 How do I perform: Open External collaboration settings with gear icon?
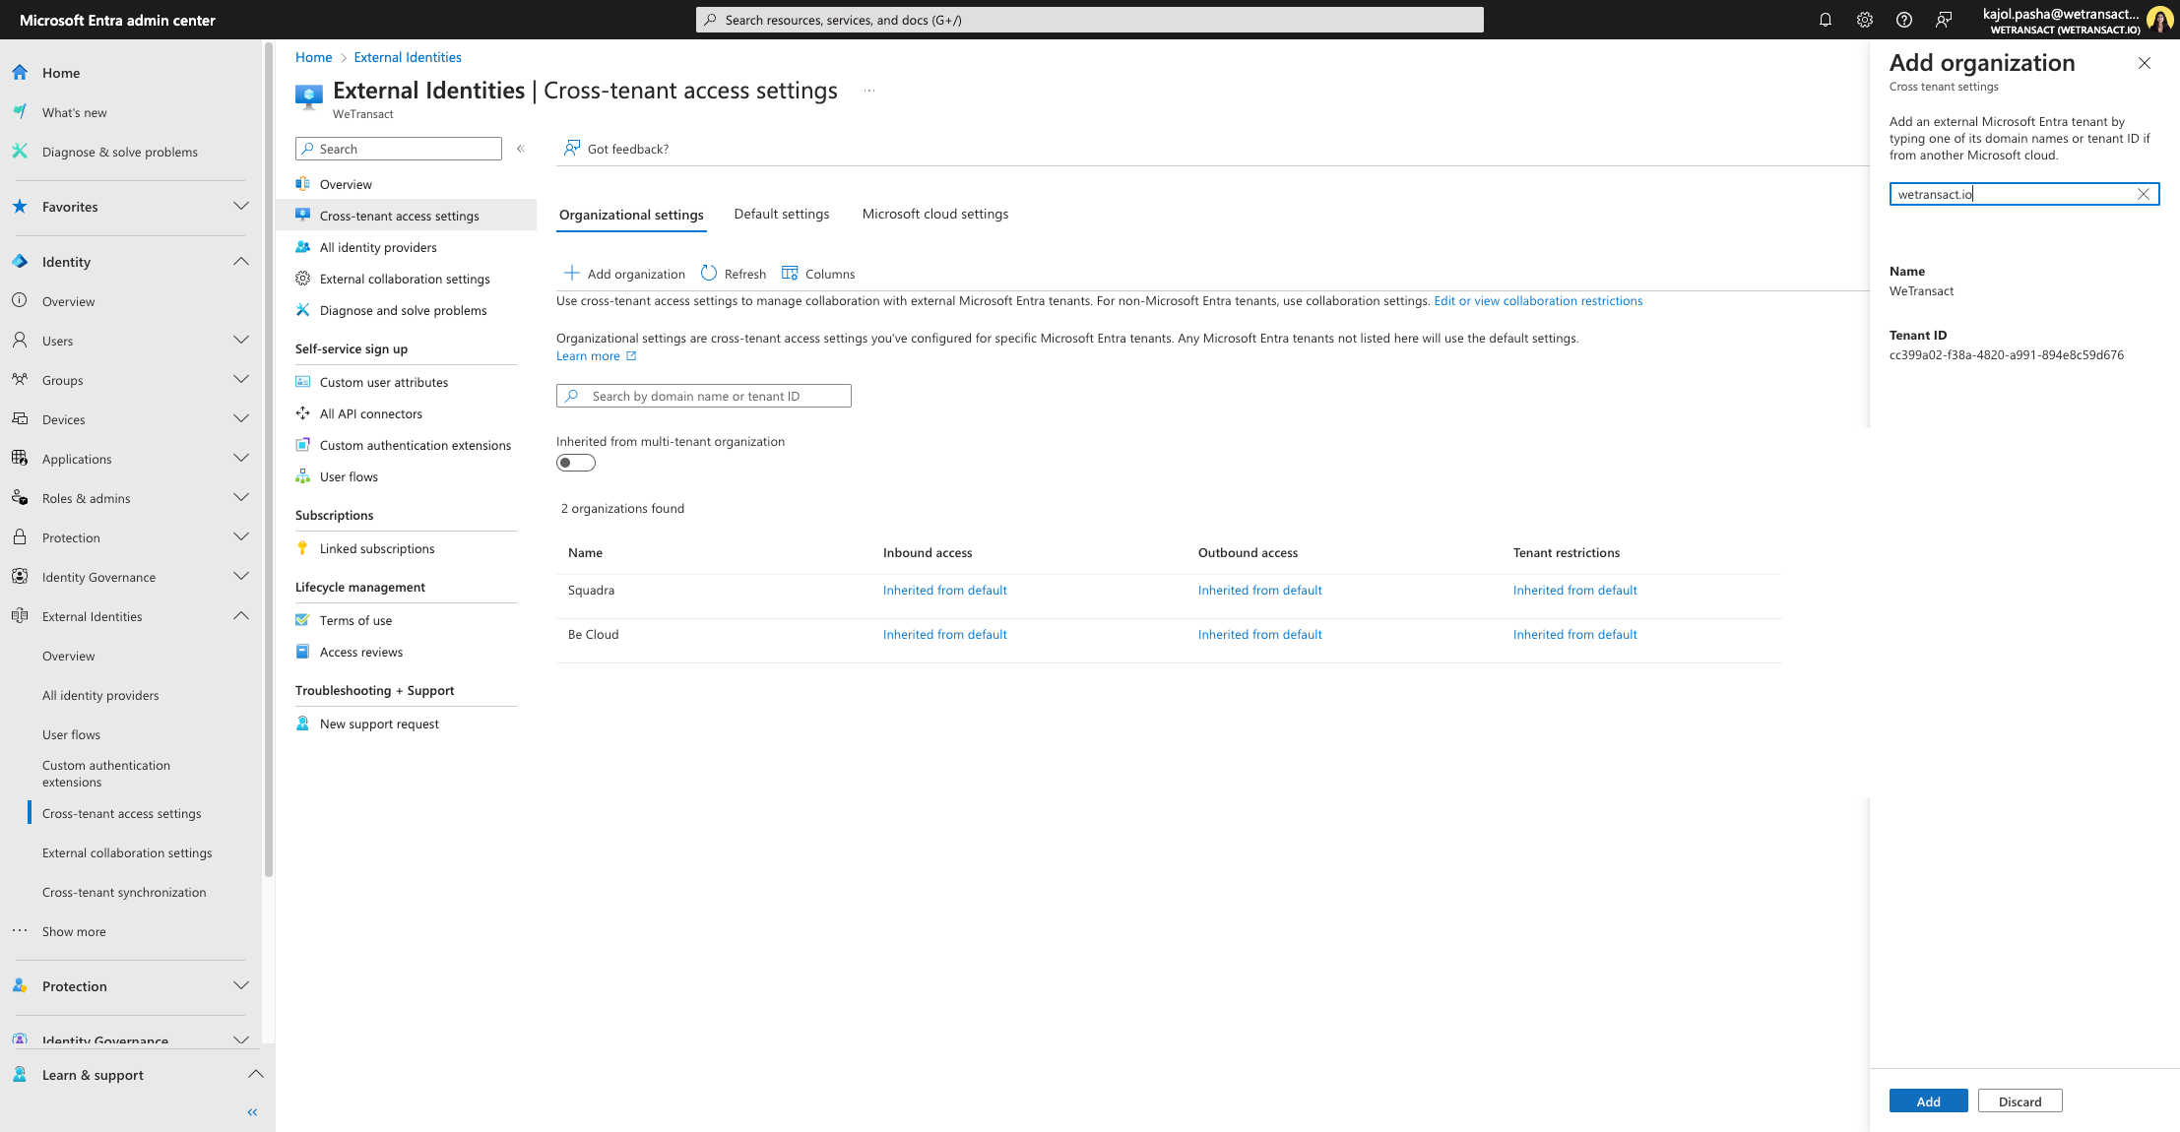(406, 279)
